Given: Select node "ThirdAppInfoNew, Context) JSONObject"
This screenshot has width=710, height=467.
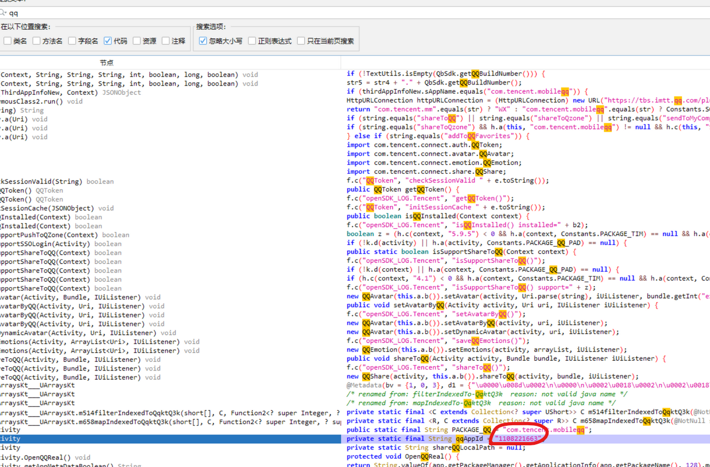Looking at the screenshot, I should [71, 92].
